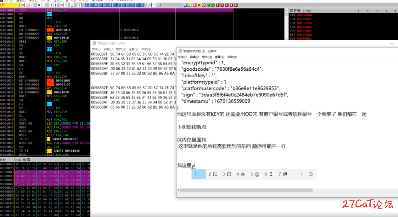Click the "timestamp" line in Notepad

216,101
